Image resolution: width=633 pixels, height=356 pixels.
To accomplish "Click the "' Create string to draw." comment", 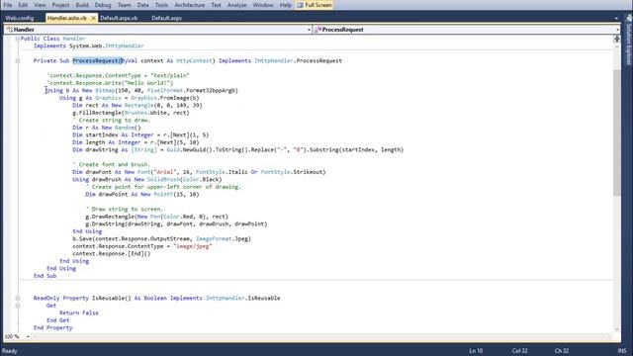I will 111,121.
